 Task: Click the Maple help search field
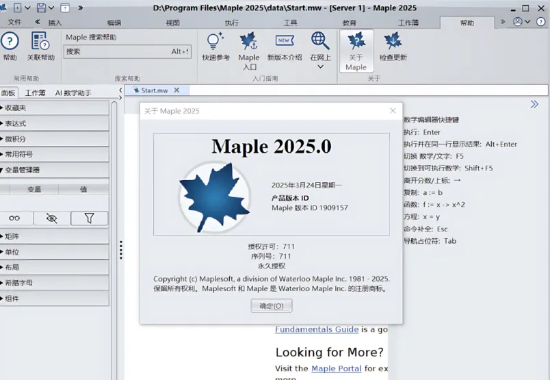127,51
